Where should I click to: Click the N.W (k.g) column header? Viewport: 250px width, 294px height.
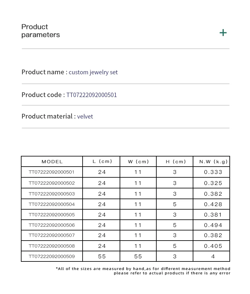(x=213, y=162)
